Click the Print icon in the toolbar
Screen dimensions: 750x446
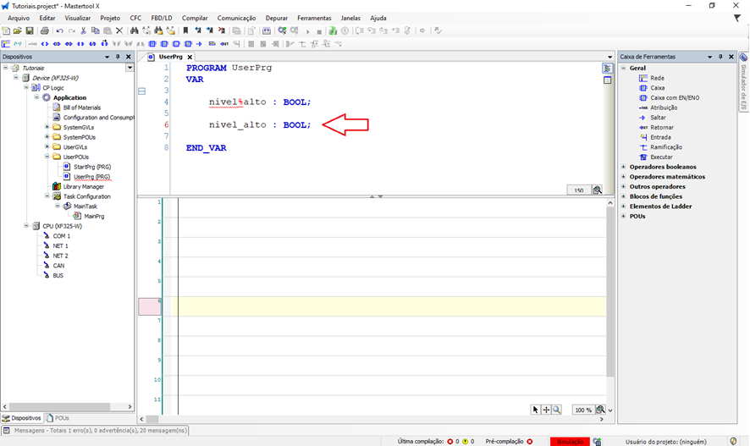pos(44,30)
